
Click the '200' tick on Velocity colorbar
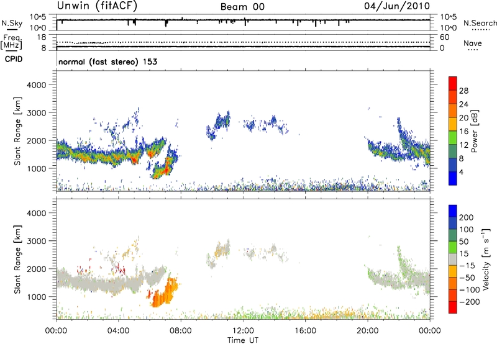(467, 217)
